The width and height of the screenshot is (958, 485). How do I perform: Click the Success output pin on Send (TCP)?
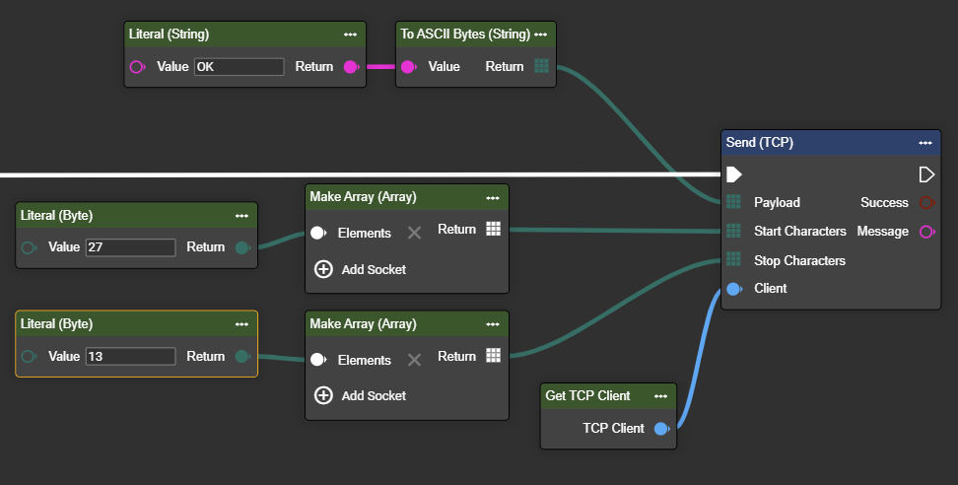[926, 203]
